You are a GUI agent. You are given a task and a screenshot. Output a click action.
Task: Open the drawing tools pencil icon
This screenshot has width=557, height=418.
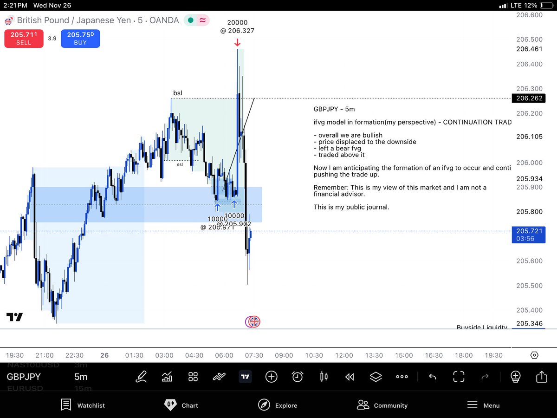(x=141, y=377)
